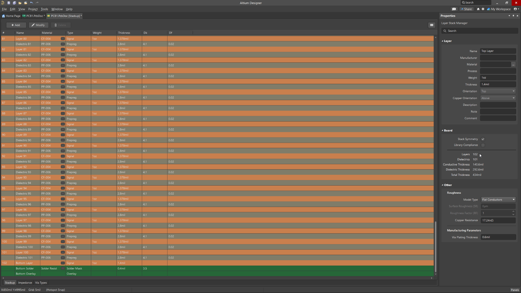The height and width of the screenshot is (293, 521).
Task: Open the Orientation dropdown showing Top
Action: click(x=514, y=91)
